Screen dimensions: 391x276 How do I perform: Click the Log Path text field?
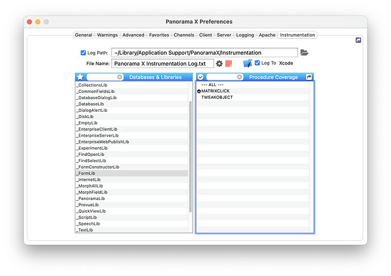click(x=205, y=53)
